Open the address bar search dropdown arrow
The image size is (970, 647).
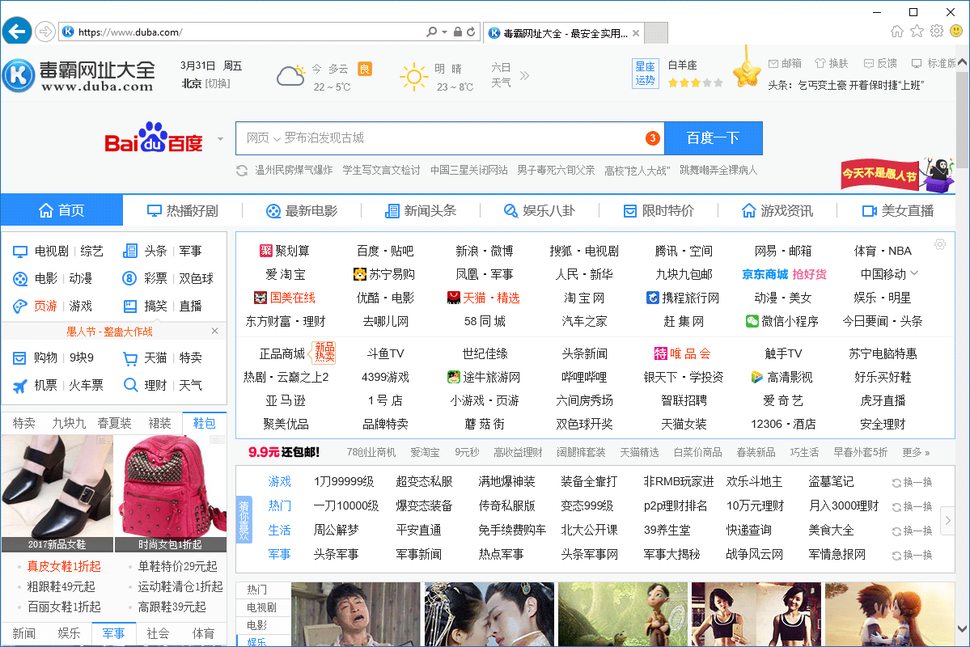coord(444,32)
